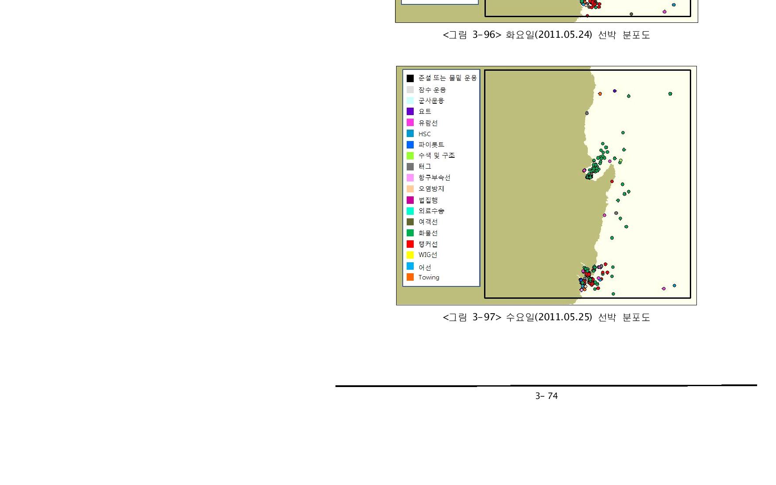Click the blue dot nearest the Wednesday map's lower-right corner

[x=674, y=286]
